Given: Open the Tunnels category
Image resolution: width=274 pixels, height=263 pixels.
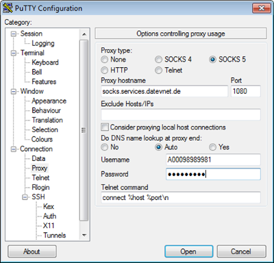Looking at the screenshot, I should (55, 235).
